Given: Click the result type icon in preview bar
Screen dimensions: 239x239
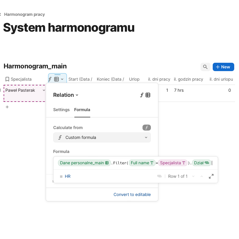Looking at the screenshot, I should pyautogui.click(x=160, y=176).
